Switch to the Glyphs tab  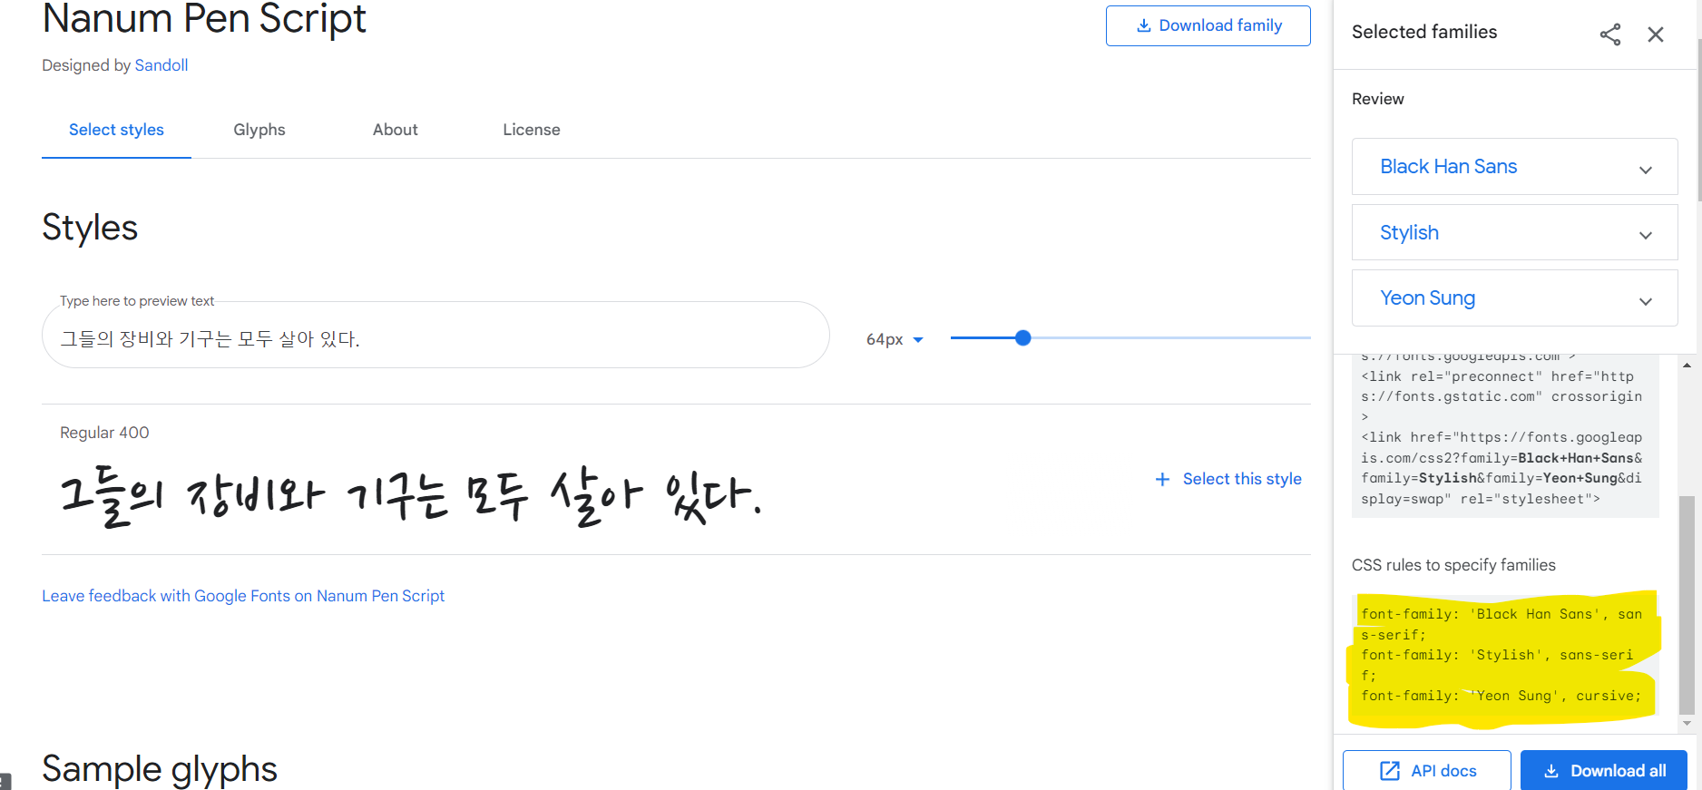tap(259, 130)
